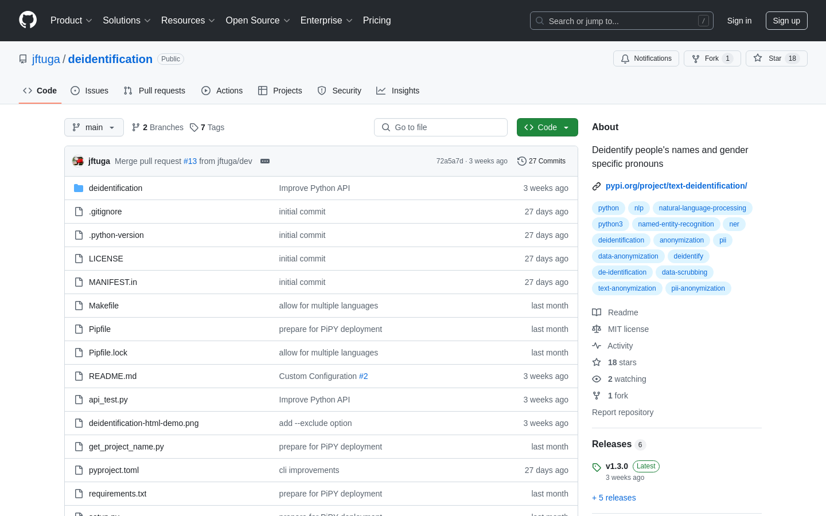Image resolution: width=826 pixels, height=516 pixels.
Task: Click the star icon beside 18 stars
Action: coord(597,362)
